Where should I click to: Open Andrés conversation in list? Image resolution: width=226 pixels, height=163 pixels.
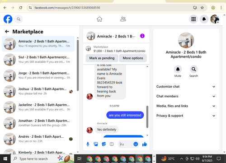click(38, 139)
